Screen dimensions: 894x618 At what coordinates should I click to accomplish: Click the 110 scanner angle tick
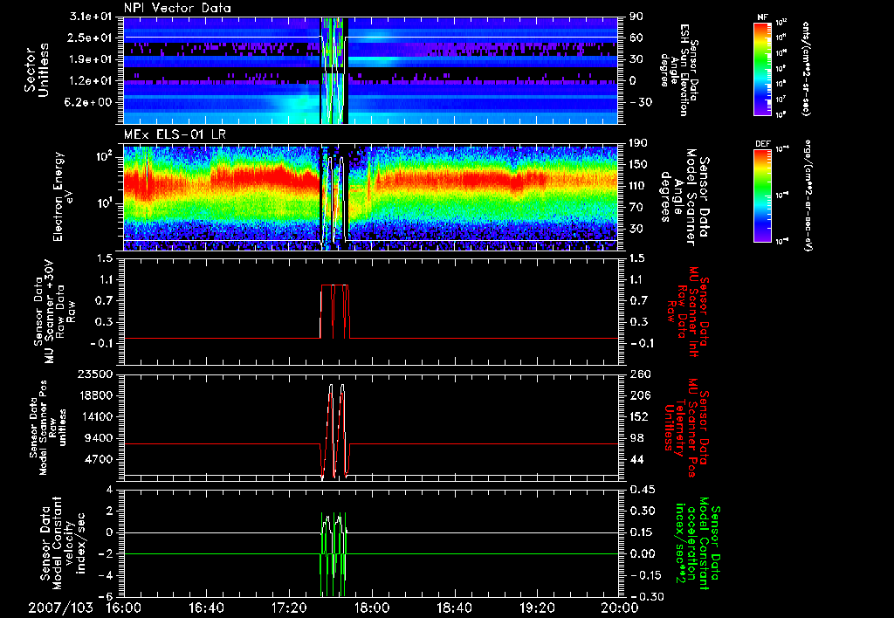click(638, 186)
